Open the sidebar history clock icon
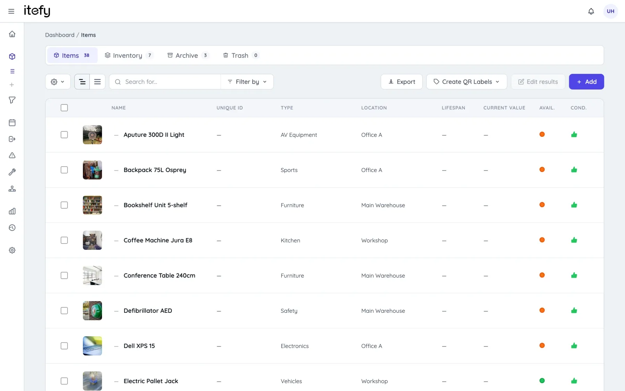This screenshot has height=391, width=625. coord(12,228)
